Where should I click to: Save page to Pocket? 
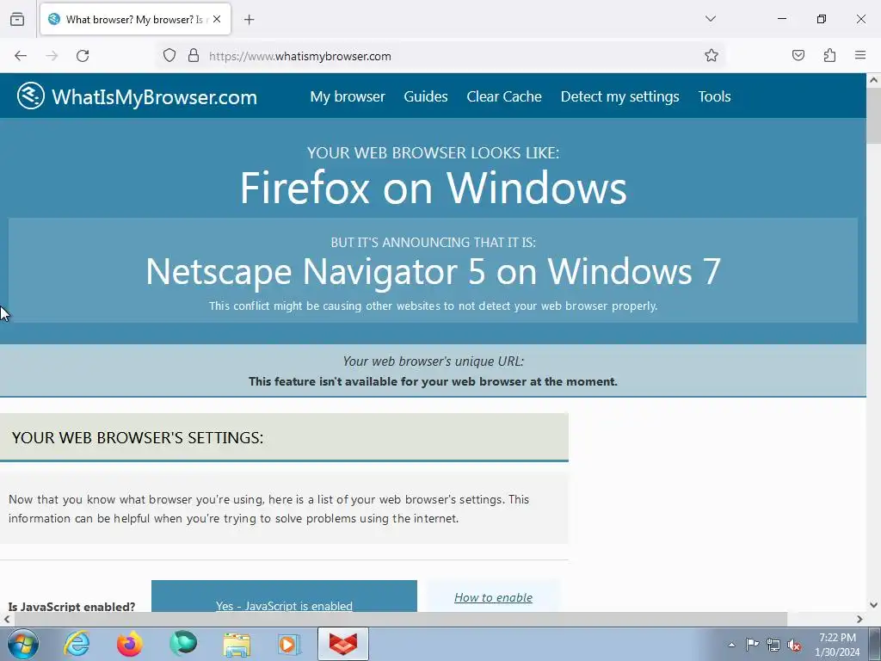pos(798,56)
